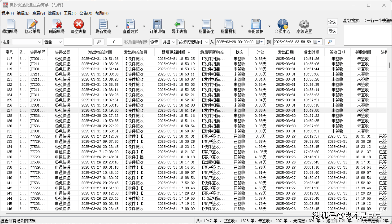Click the 删除单号 delete icon
This screenshot has height=224, width=392.
[x=57, y=24]
